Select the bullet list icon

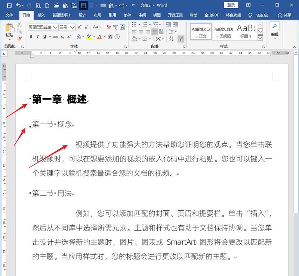(133, 25)
